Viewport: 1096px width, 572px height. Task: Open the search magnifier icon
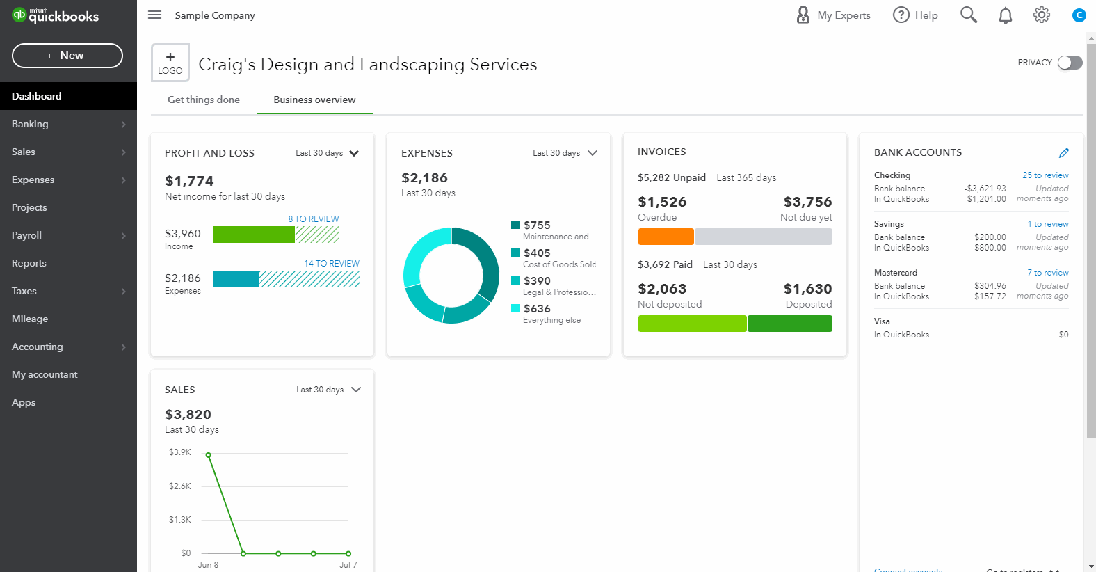tap(968, 15)
